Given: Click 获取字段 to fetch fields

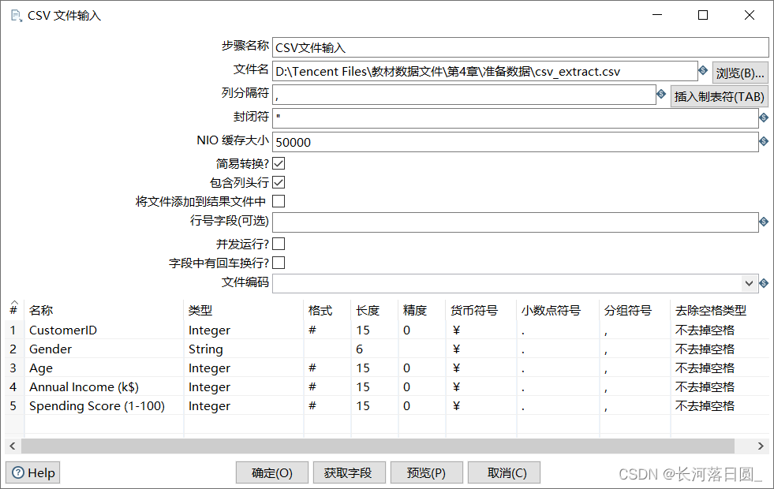Looking at the screenshot, I should point(349,472).
